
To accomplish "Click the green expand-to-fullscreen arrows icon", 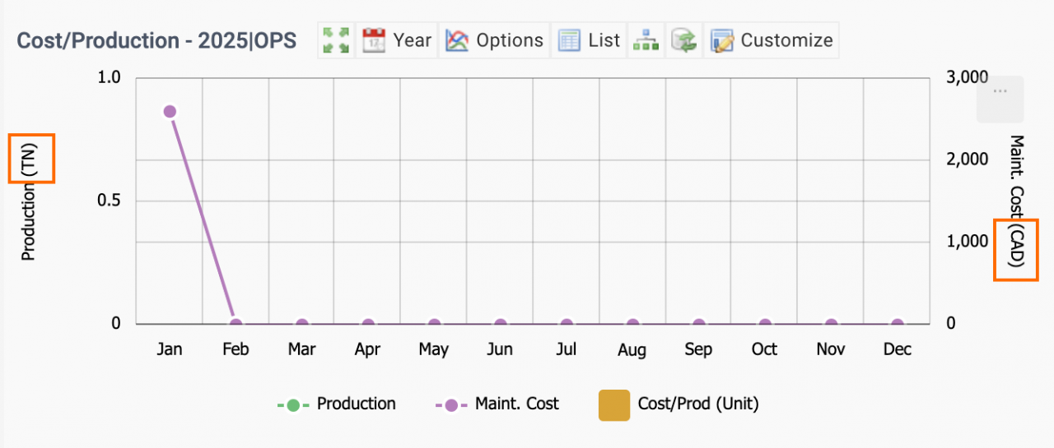I will 336,40.
